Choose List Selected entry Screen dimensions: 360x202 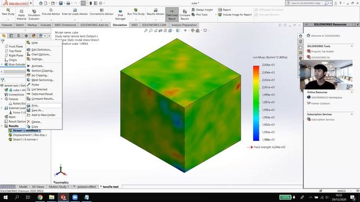point(39,89)
